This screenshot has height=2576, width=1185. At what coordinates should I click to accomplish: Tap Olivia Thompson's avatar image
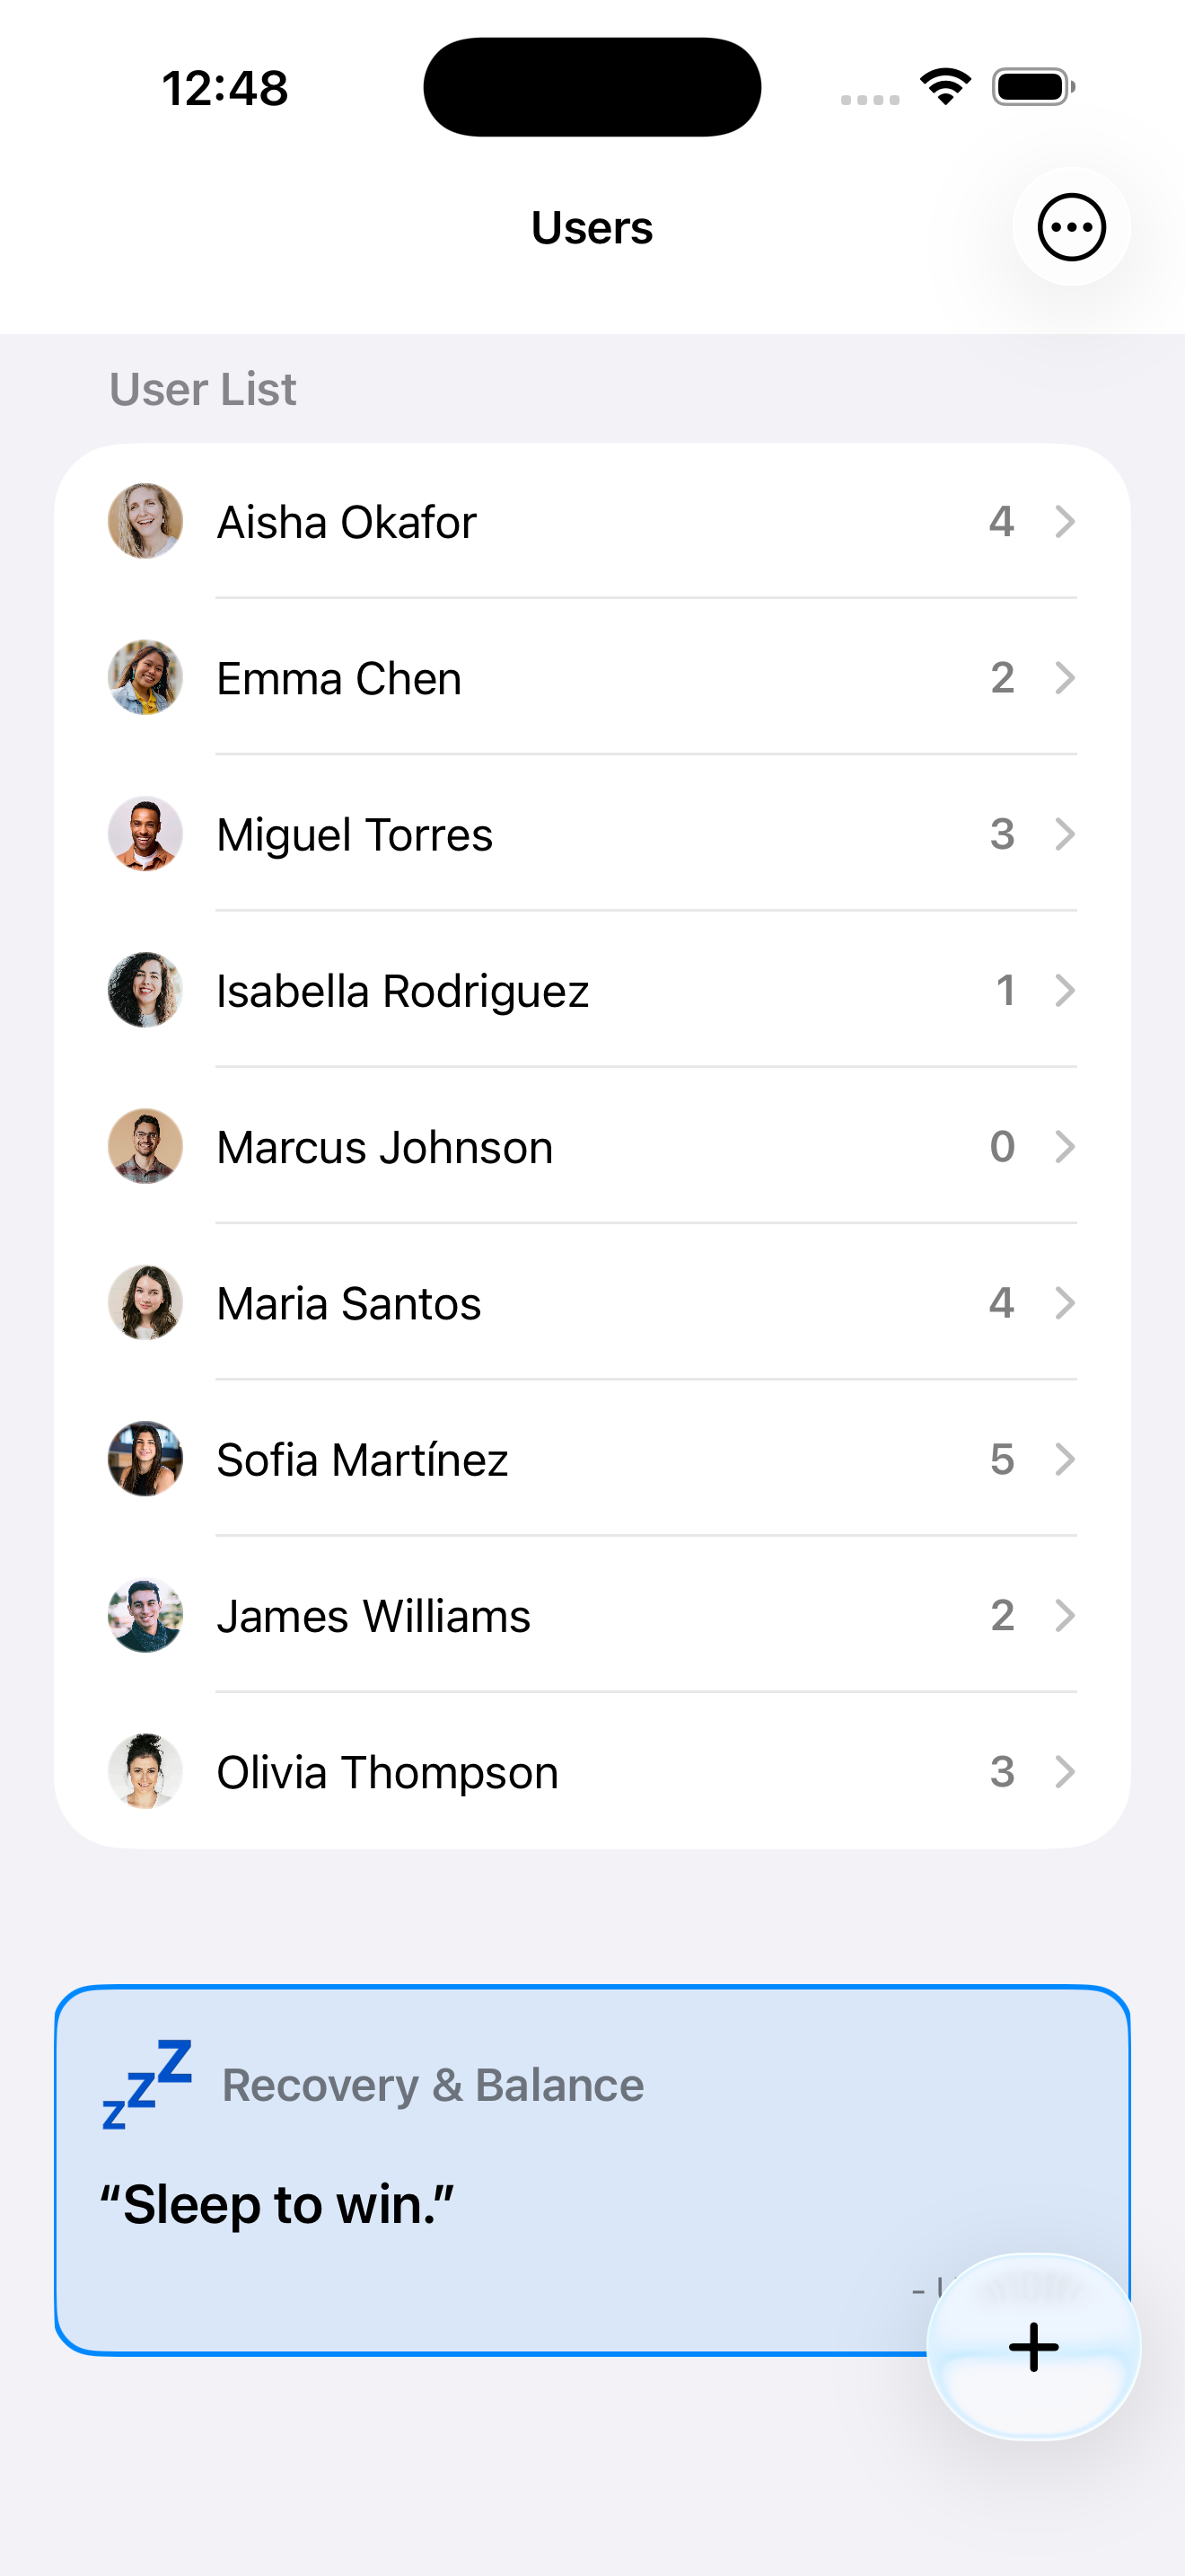pos(145,1771)
